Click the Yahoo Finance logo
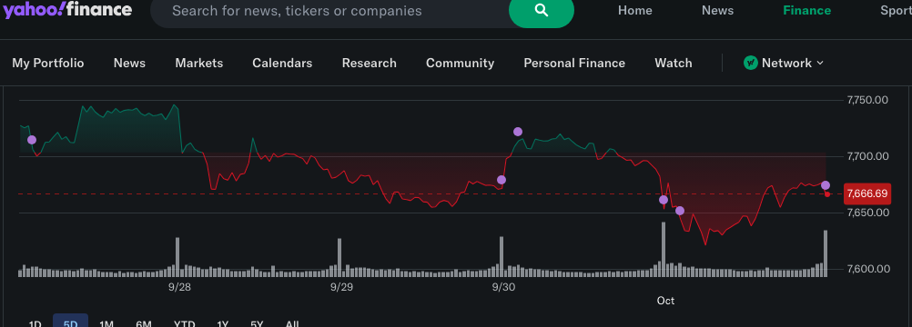912x327 pixels. (x=66, y=9)
